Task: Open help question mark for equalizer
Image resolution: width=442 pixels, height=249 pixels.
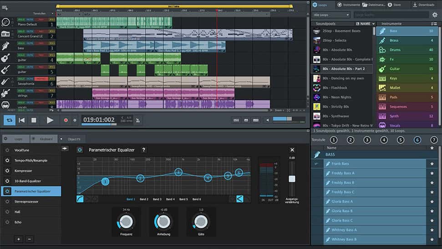Action: tap(143, 150)
